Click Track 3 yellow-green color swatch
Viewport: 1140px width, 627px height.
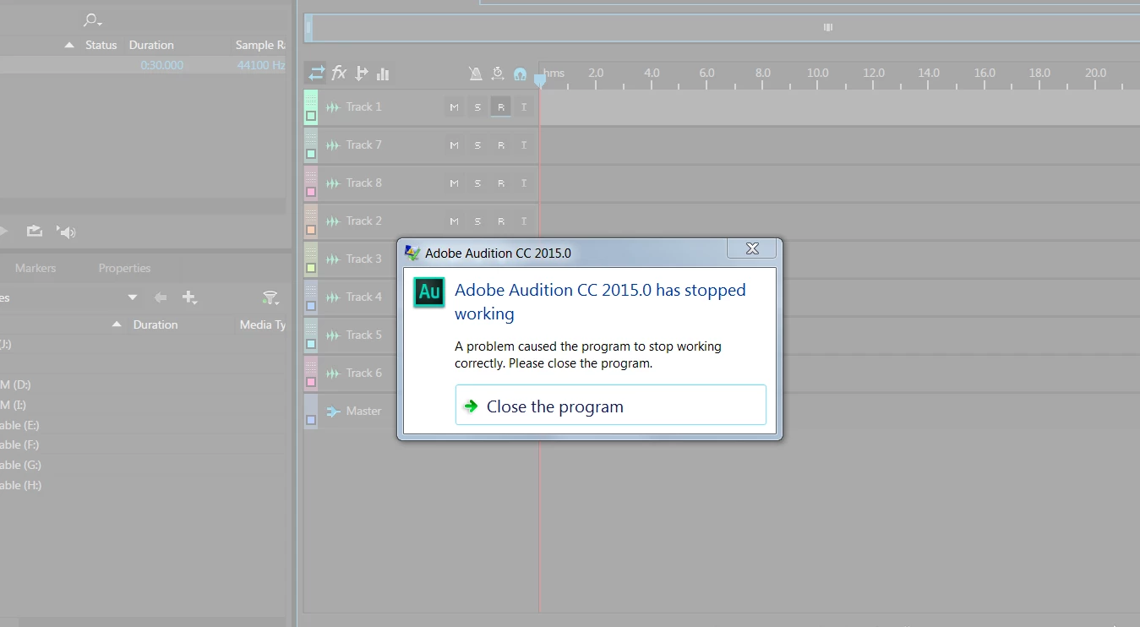tap(311, 268)
